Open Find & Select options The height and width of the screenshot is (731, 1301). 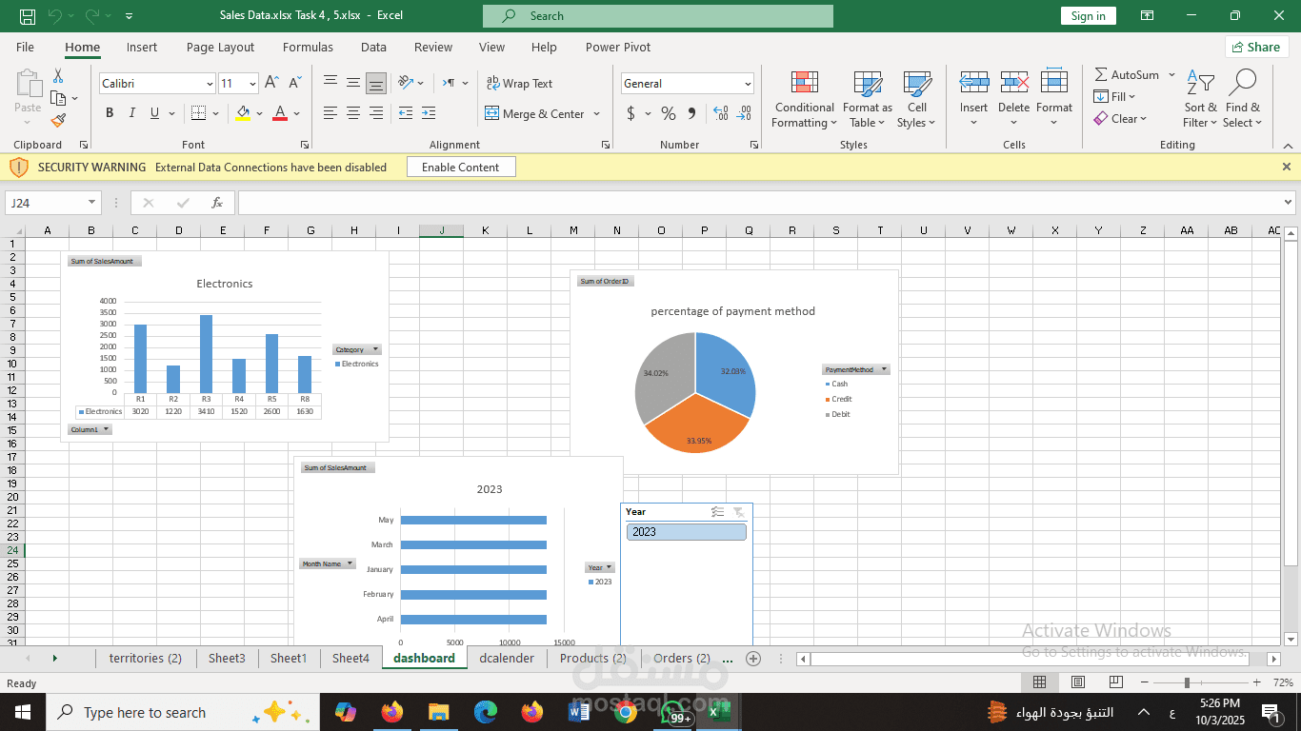[x=1242, y=99]
